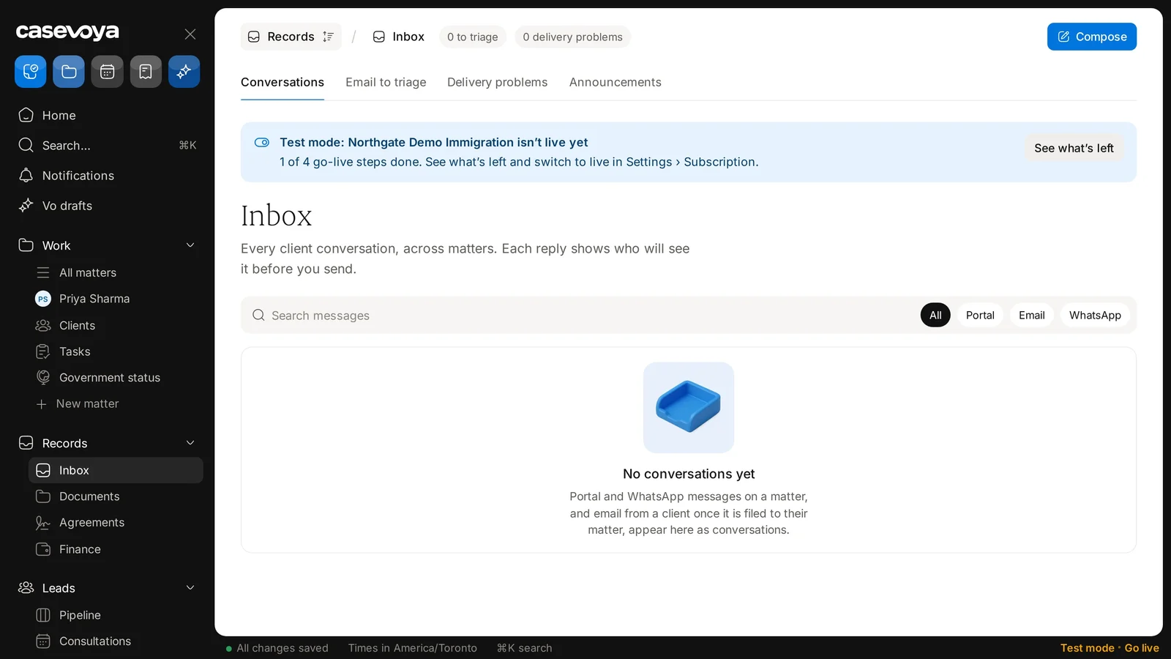Open Vo drafts
Screen dimensions: 1171x659
pos(108,205)
